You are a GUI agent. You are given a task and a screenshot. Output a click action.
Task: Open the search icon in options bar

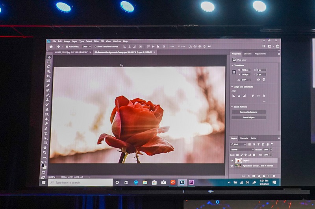click(264, 46)
